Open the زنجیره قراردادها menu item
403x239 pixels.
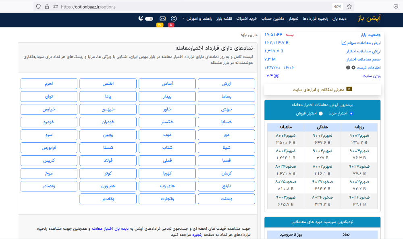[x=315, y=19]
